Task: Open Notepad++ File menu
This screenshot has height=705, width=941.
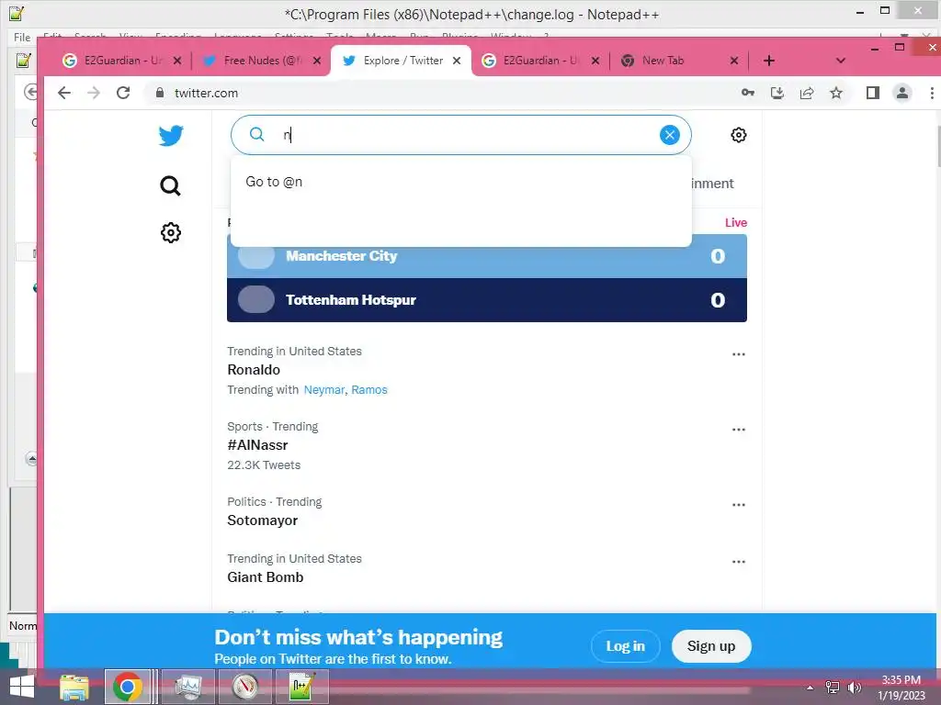Action: click(x=22, y=37)
